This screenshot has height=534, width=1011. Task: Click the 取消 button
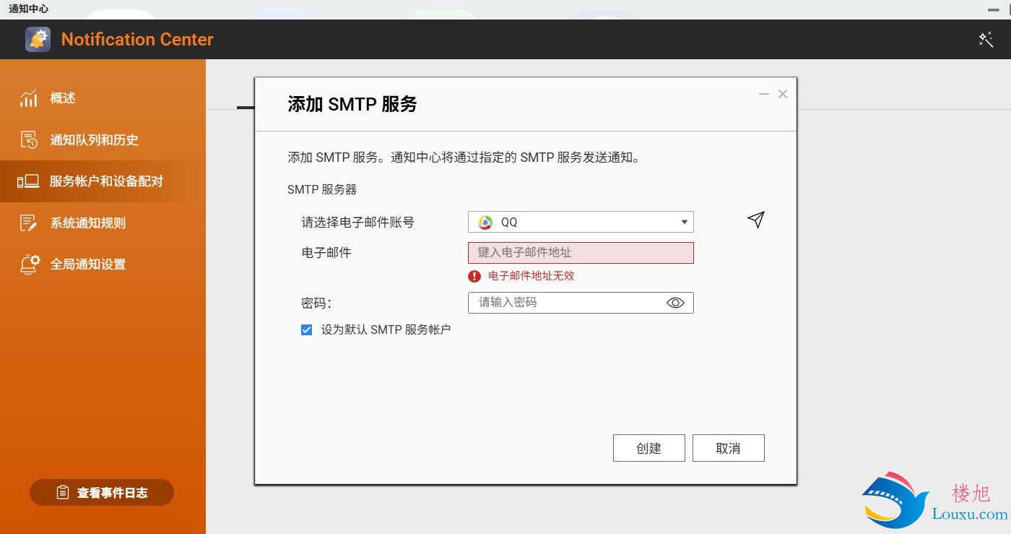coord(728,448)
